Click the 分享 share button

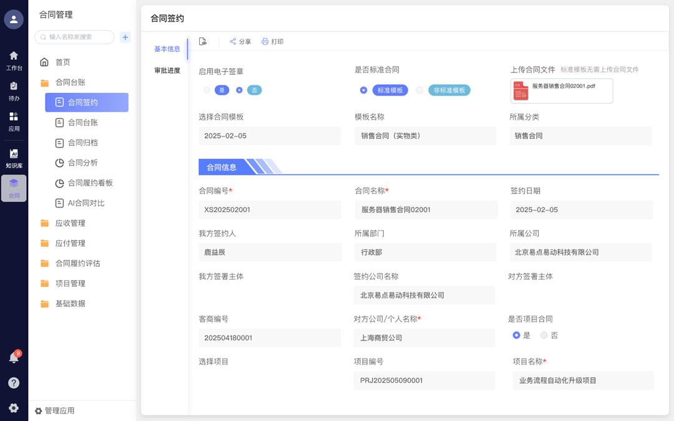[x=240, y=42]
